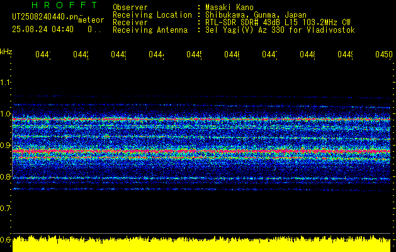Viewport: 396px width, 252px height.
Task: Click the 'Receiver' field label
Action: [x=130, y=23]
